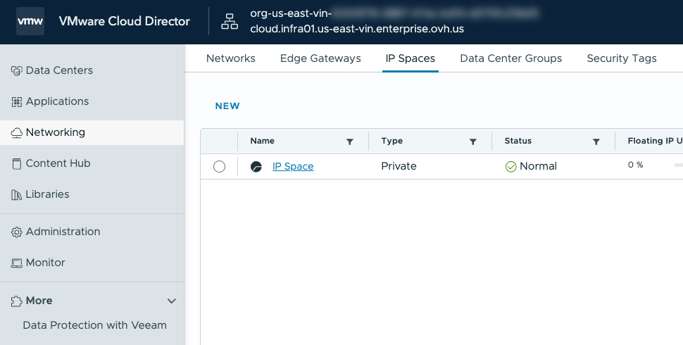Click the Data Centers sidebar icon
Image resolution: width=683 pixels, height=345 pixels.
[17, 70]
